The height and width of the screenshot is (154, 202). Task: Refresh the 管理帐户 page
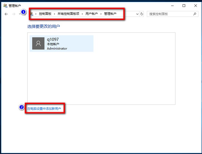point(142,14)
